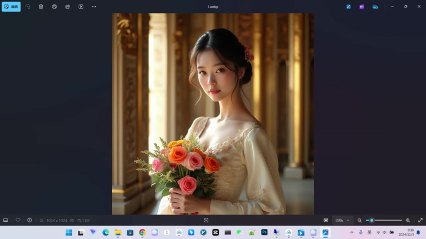Image resolution: width=426 pixels, height=239 pixels.
Task: Restore down the Photos window
Action: coord(406,6)
